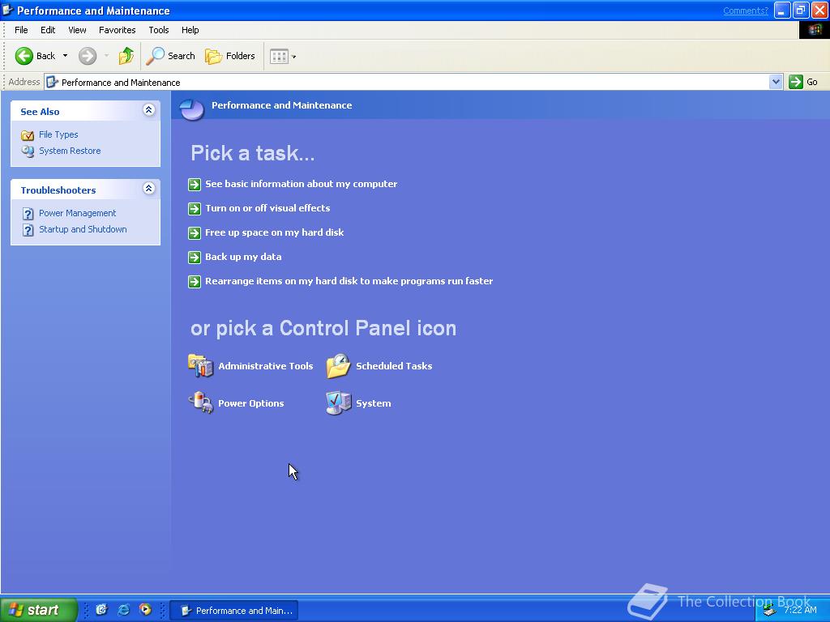830x622 pixels.
Task: Open the Start menu
Action: (38, 610)
